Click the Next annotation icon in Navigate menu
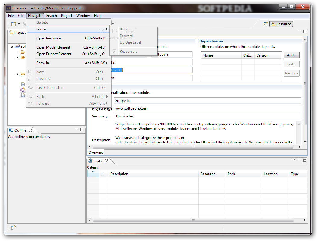 (x=30, y=72)
